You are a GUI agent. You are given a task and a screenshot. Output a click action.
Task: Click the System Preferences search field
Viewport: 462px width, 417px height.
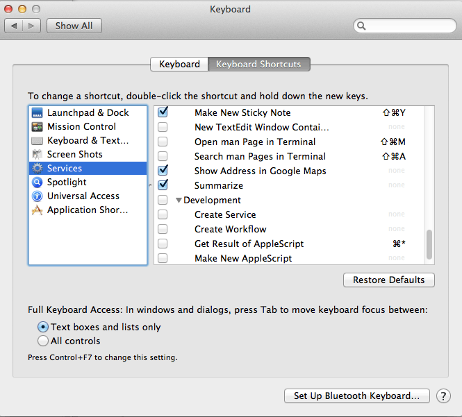coord(405,26)
